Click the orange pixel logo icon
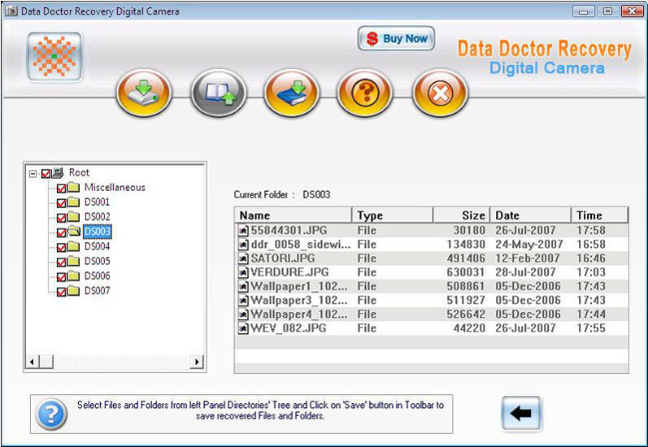 pos(54,57)
